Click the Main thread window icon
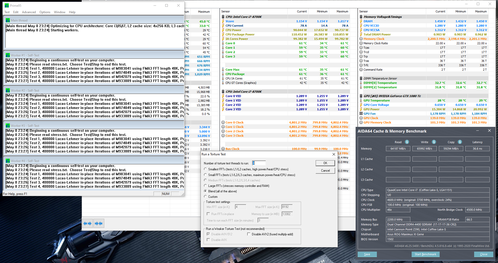This screenshot has width=498, height=263. click(8, 20)
